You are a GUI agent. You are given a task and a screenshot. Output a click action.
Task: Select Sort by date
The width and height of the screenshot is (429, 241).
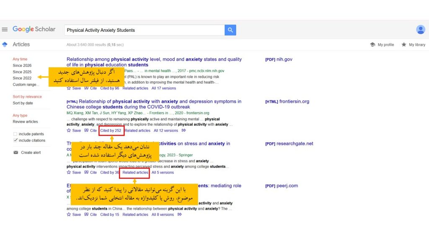23,103
